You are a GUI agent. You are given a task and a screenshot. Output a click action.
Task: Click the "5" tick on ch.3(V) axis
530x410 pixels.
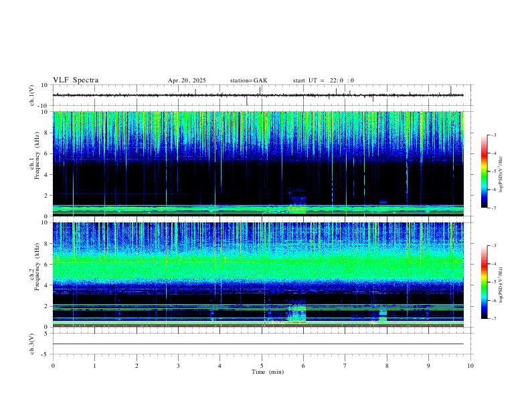click(x=47, y=333)
